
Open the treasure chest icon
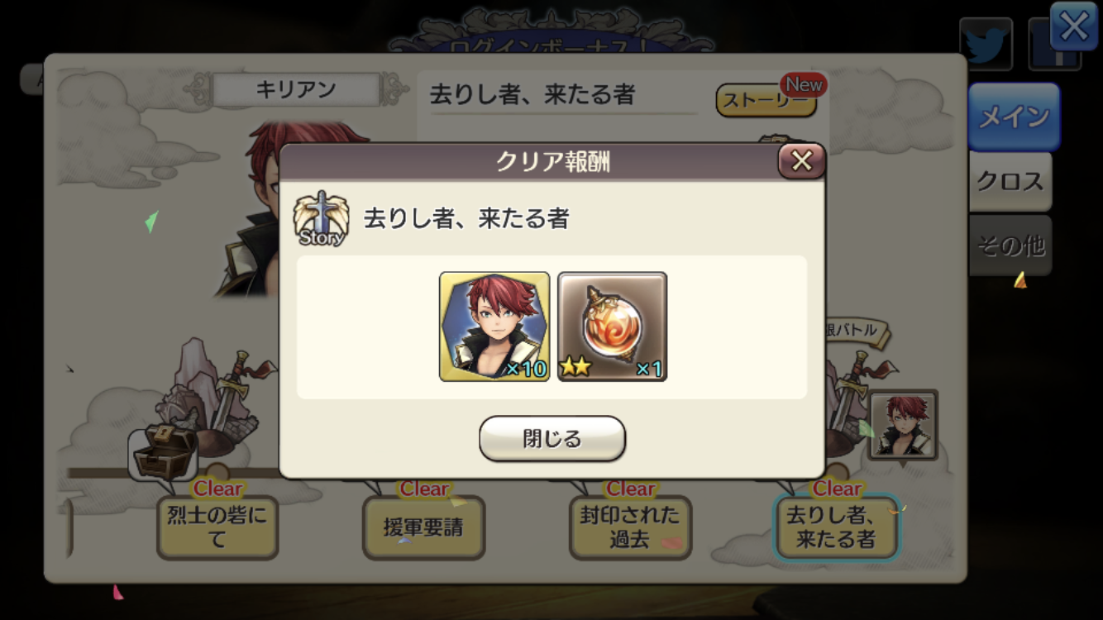(165, 451)
